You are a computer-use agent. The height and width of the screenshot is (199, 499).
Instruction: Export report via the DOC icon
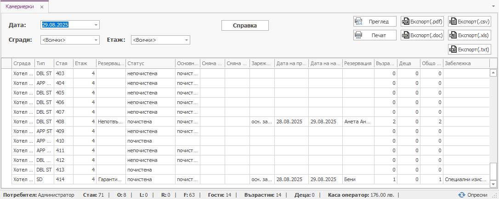[x=406, y=35]
